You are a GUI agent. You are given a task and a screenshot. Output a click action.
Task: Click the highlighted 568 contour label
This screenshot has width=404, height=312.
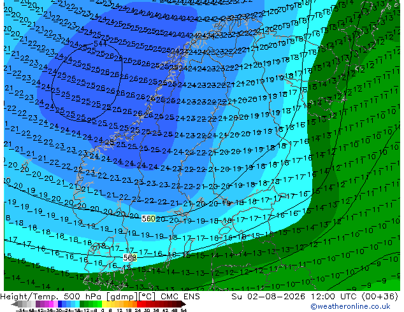point(130,257)
